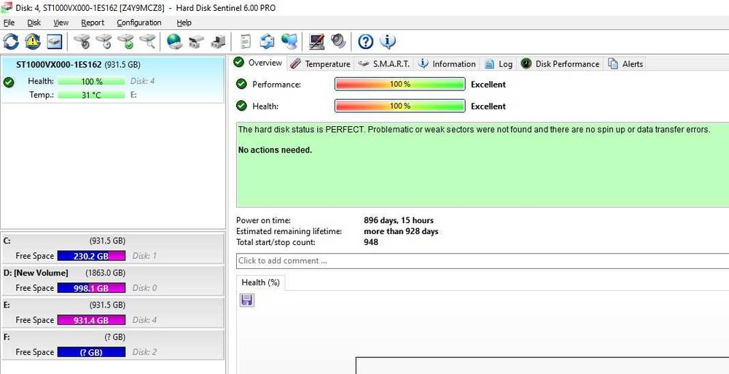Click the F: free space (? GB) bar
Viewport: 729px width, 374px height.
(x=92, y=352)
